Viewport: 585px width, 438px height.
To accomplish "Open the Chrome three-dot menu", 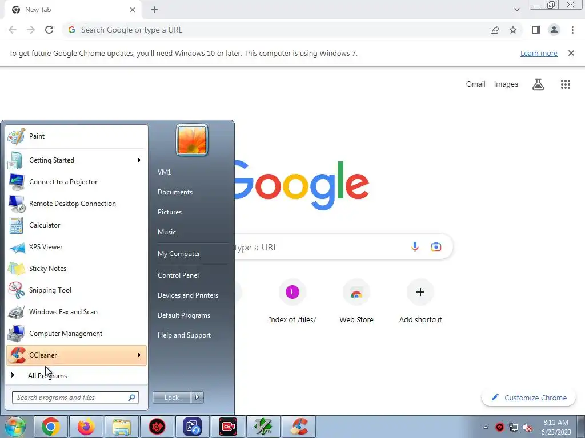I will click(572, 30).
